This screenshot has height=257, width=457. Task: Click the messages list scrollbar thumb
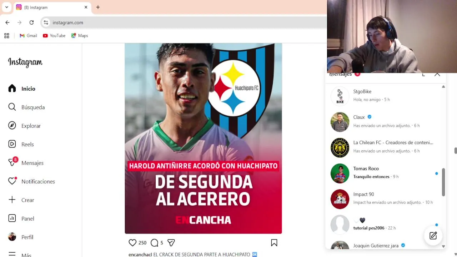(443, 182)
